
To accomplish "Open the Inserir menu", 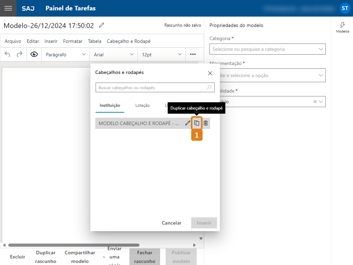I will [x=51, y=41].
